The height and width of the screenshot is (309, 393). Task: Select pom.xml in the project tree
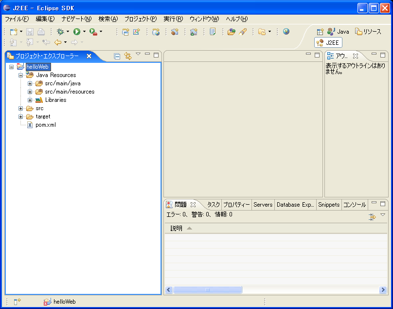tap(45, 125)
